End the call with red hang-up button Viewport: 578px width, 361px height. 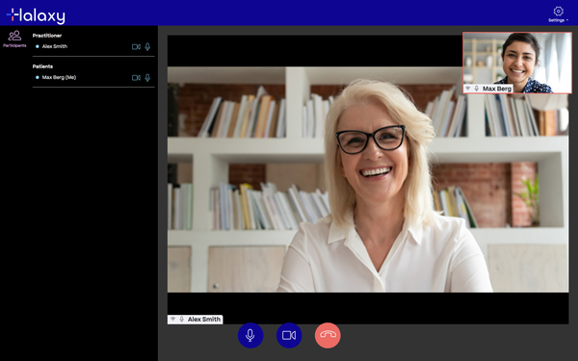pyautogui.click(x=328, y=335)
